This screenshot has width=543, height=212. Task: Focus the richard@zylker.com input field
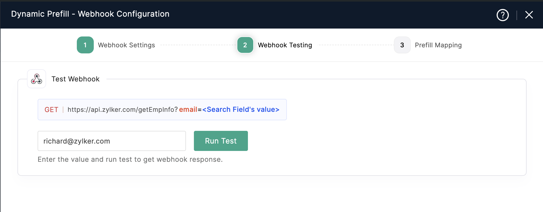112,141
